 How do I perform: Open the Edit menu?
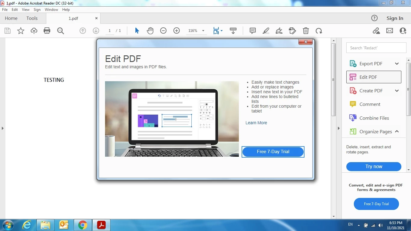[15, 10]
